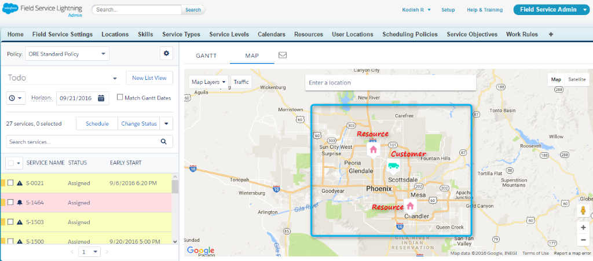Viewport: 593px width, 261px height.
Task: Click the pink home resource marker near Chandler
Action: (410, 206)
